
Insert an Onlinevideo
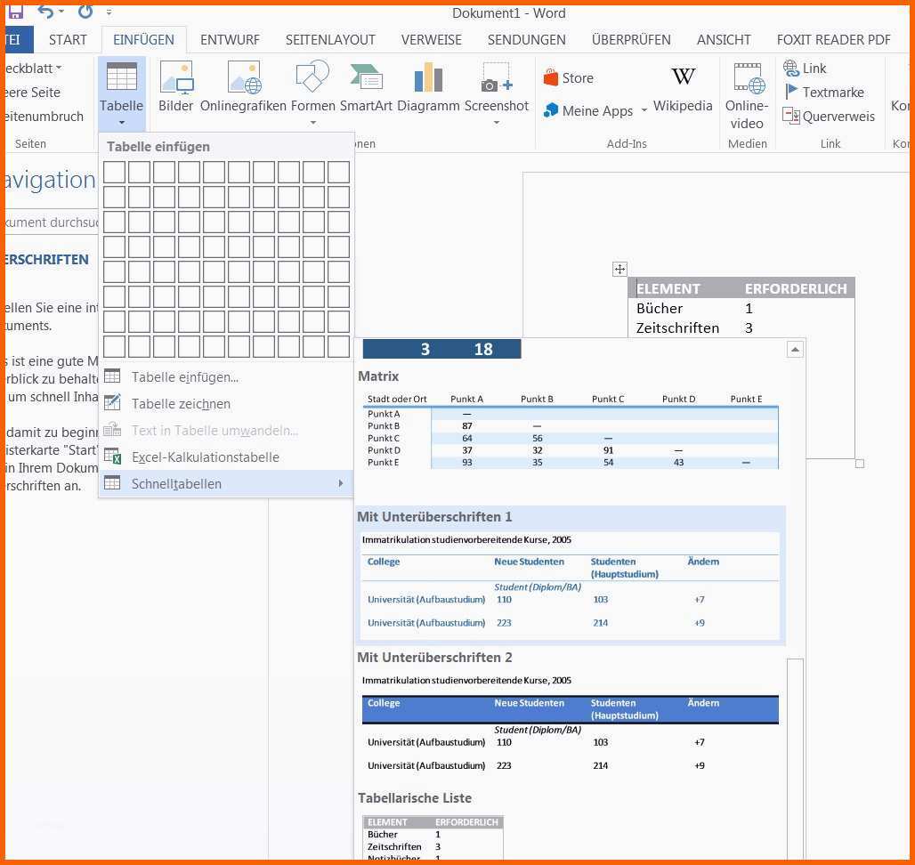pos(746,78)
